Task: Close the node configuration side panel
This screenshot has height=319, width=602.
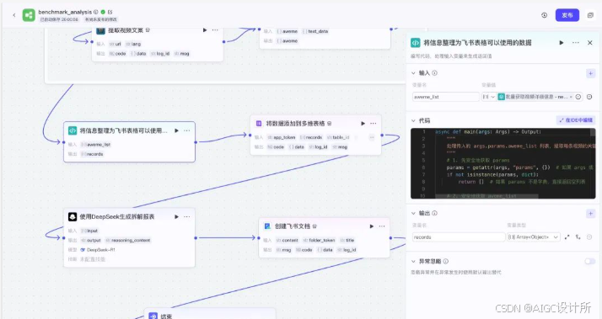Action: click(x=590, y=43)
